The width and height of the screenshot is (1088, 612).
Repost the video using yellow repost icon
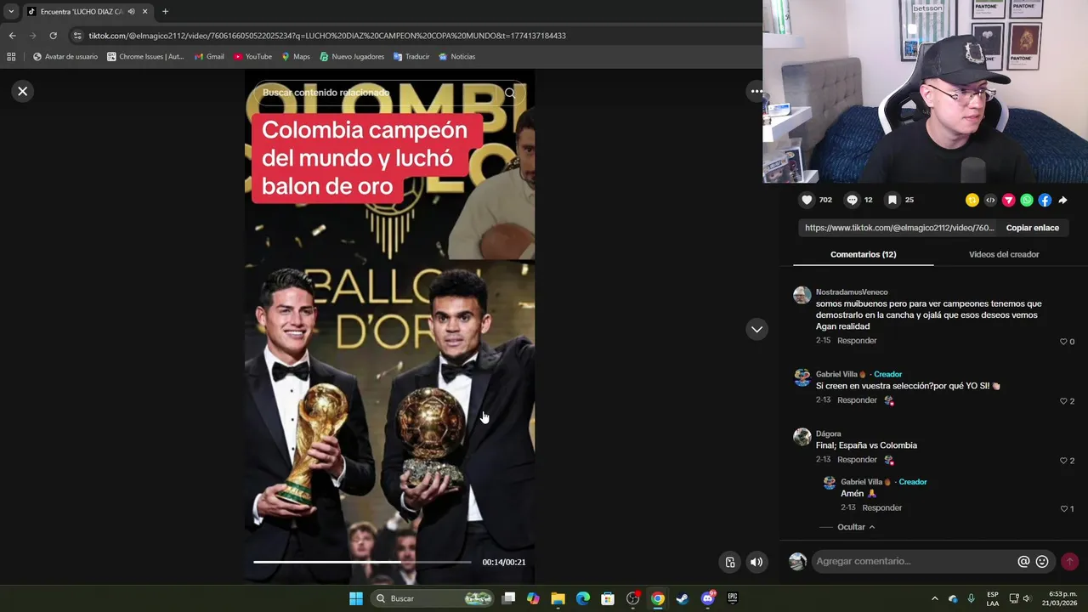[972, 201]
